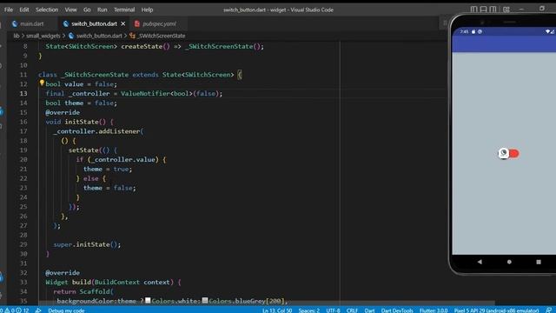The width and height of the screenshot is (556, 313).
Task: Click 'createState()' on line 8
Action: click(x=145, y=46)
